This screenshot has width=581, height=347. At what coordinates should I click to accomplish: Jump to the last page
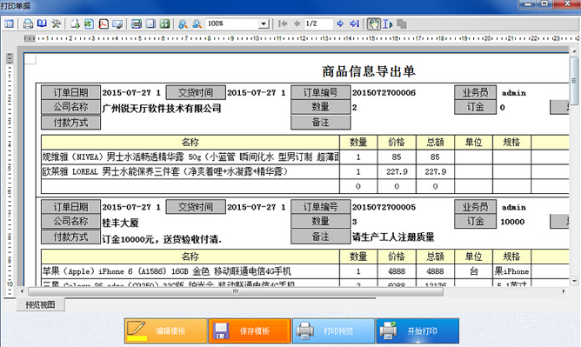pos(355,23)
